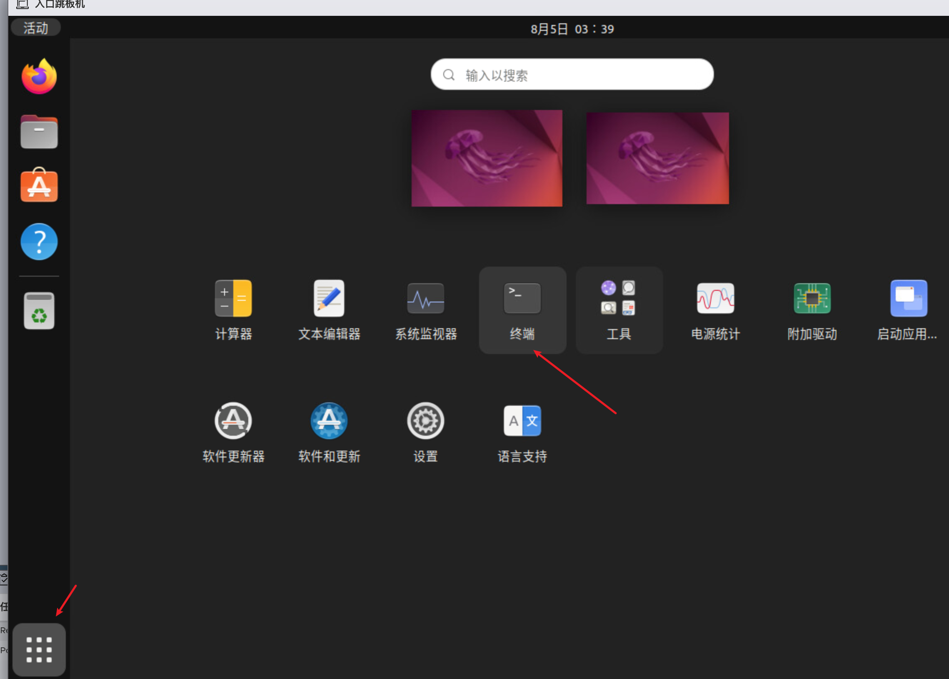Click the Activities (活动) button
This screenshot has height=679, width=949.
tap(36, 28)
